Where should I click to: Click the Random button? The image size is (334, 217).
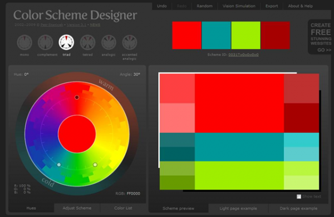coord(204,6)
